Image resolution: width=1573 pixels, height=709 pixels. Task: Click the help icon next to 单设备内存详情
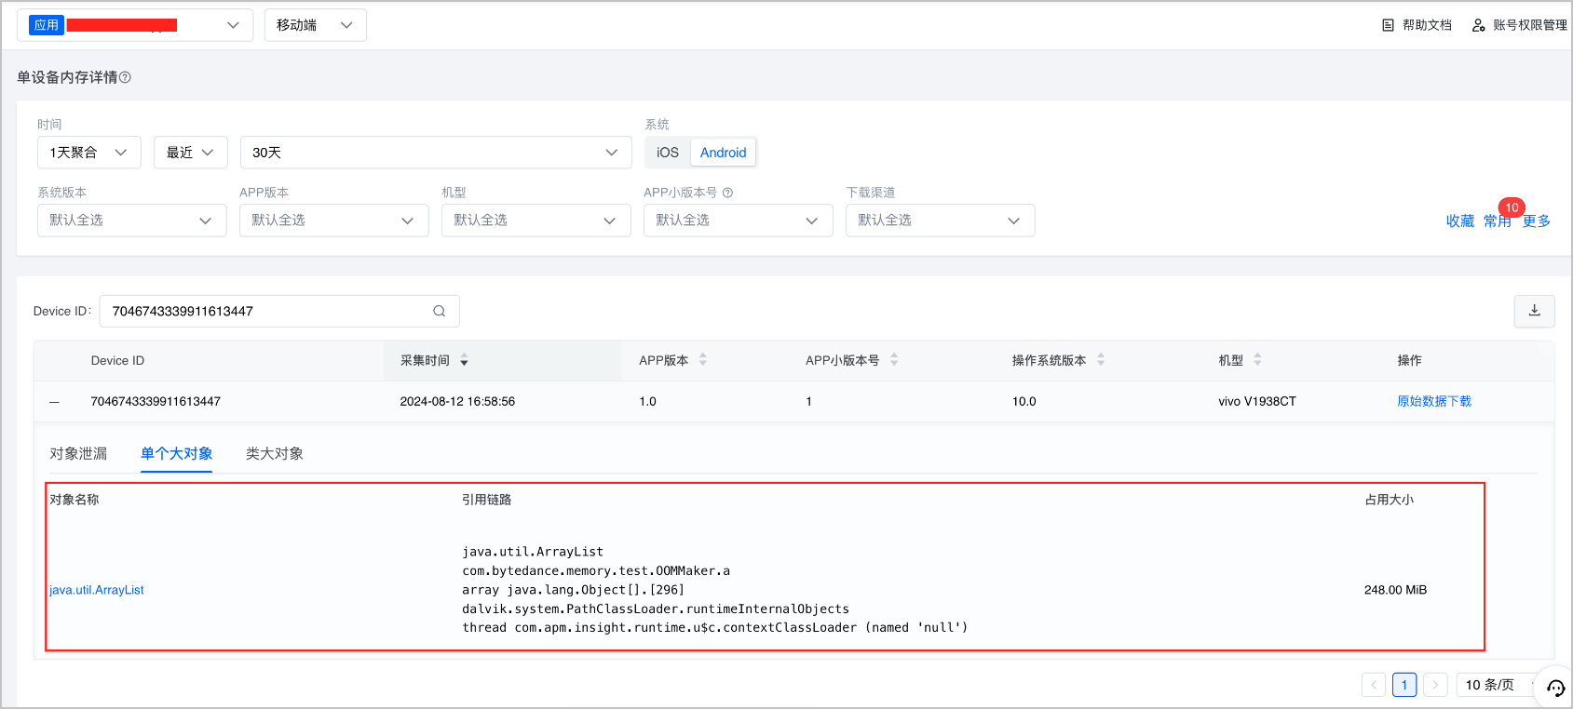[125, 77]
